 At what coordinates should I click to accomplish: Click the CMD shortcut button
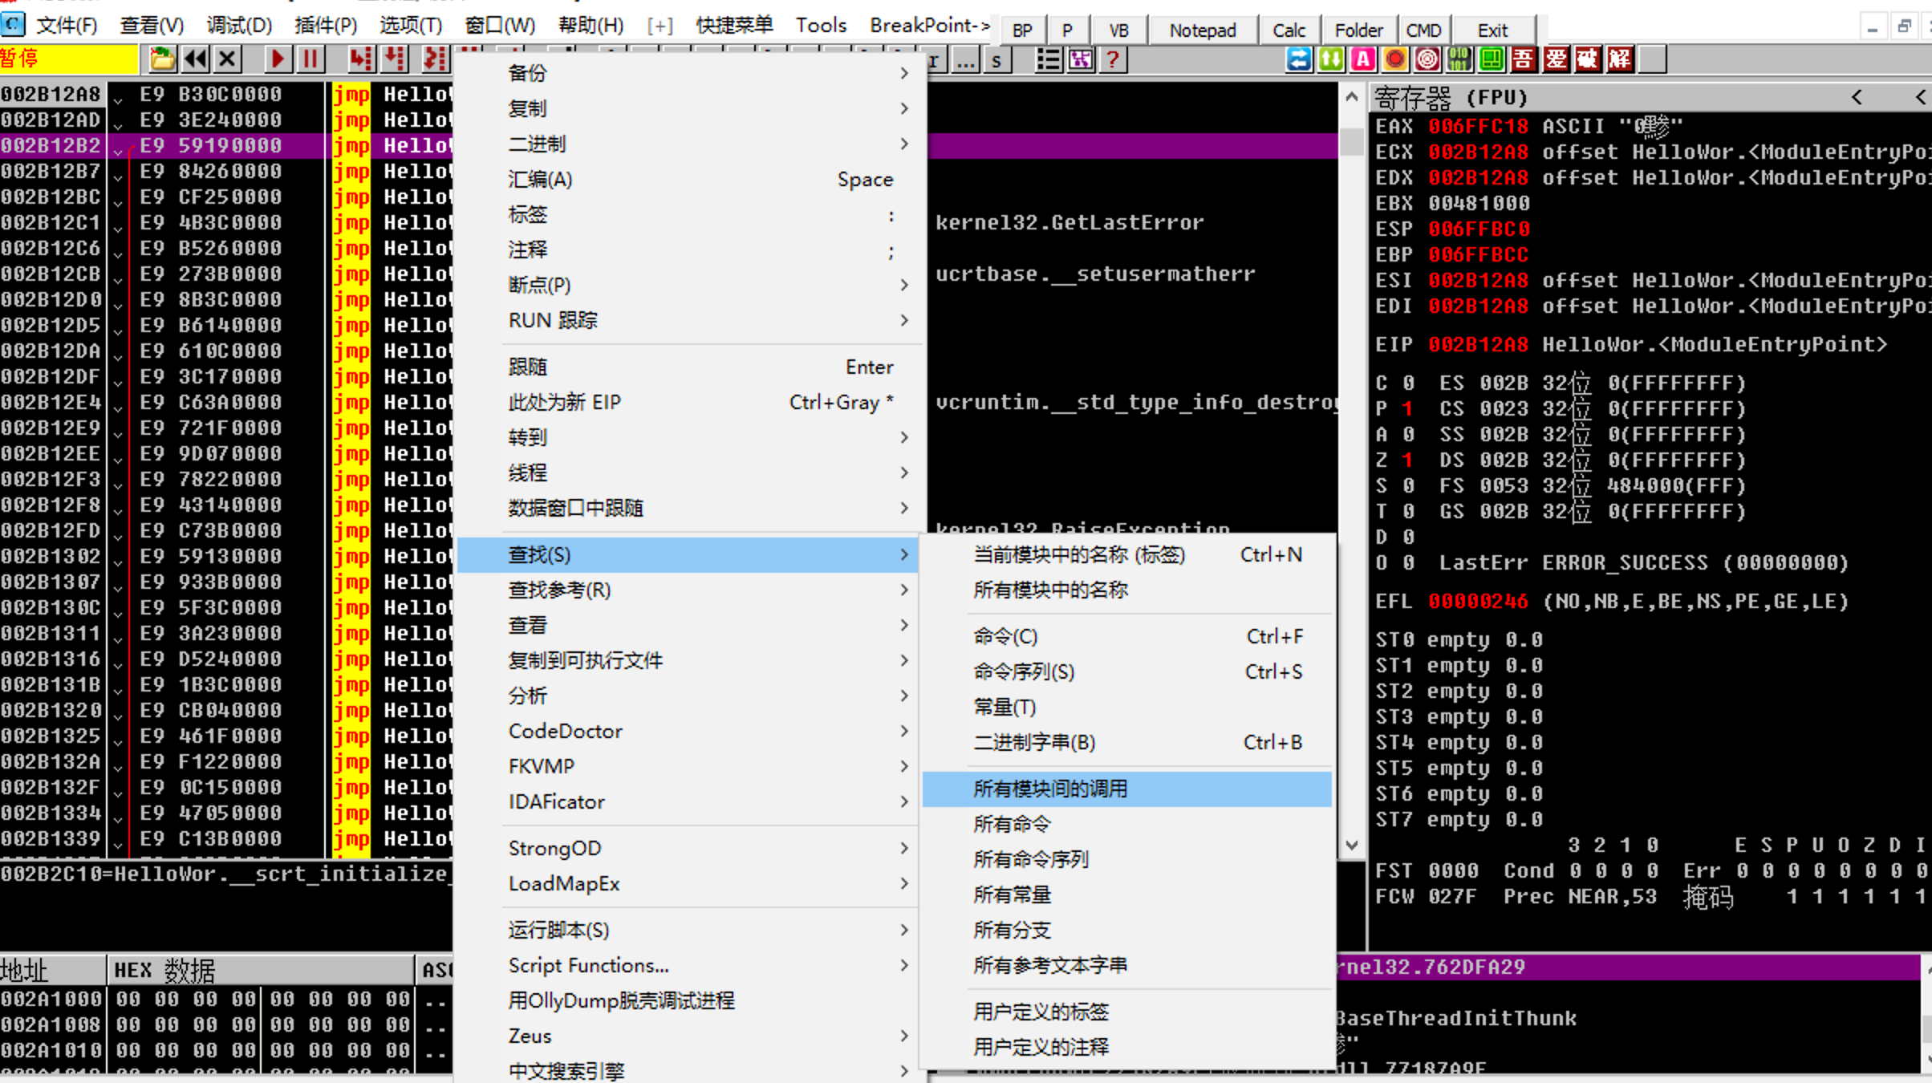(x=1424, y=30)
